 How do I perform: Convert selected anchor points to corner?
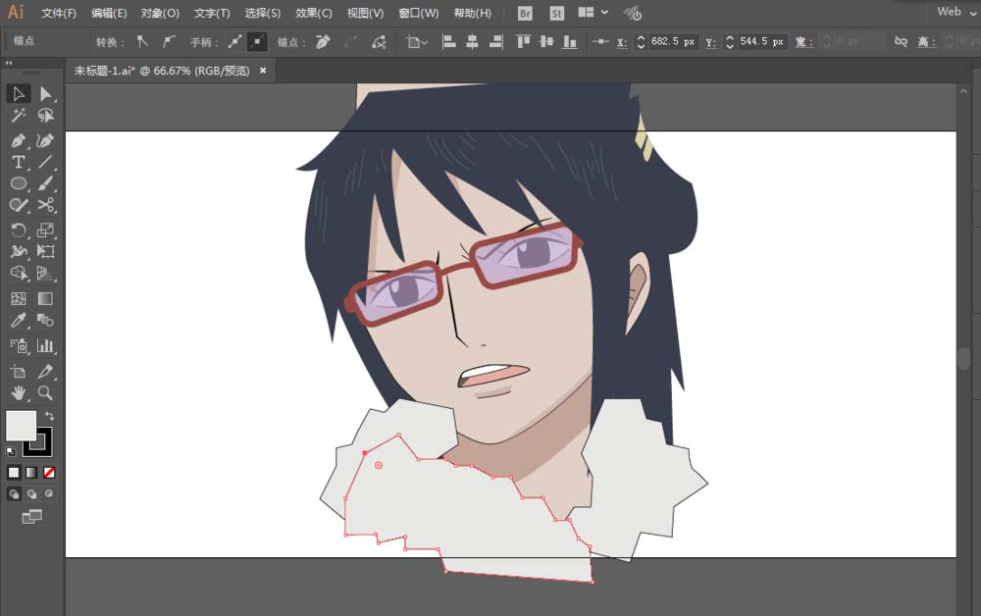click(x=142, y=42)
